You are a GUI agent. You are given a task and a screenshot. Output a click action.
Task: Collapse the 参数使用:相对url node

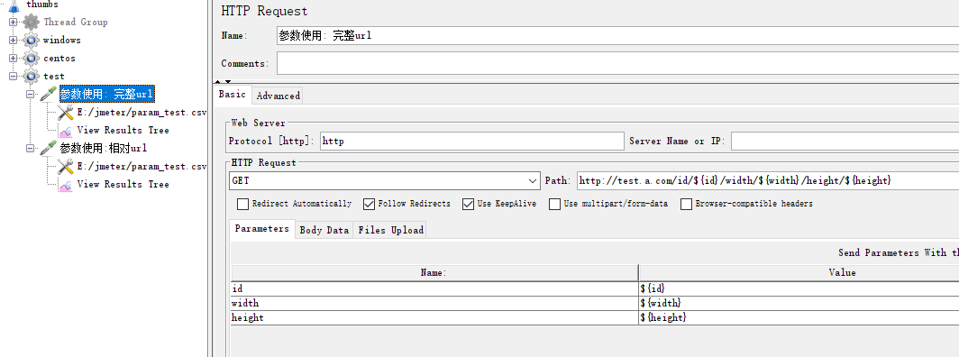31,149
